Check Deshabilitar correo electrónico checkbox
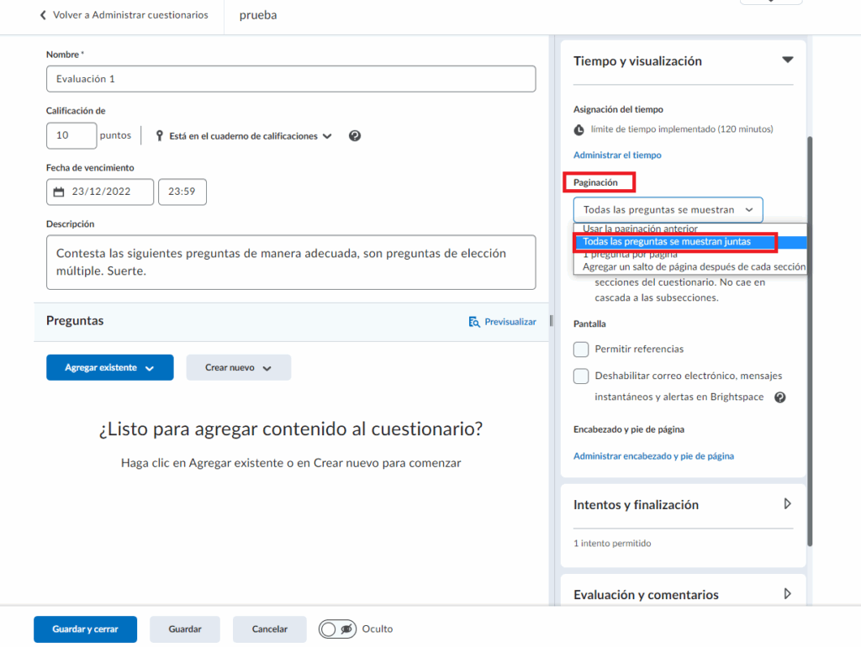 tap(581, 376)
